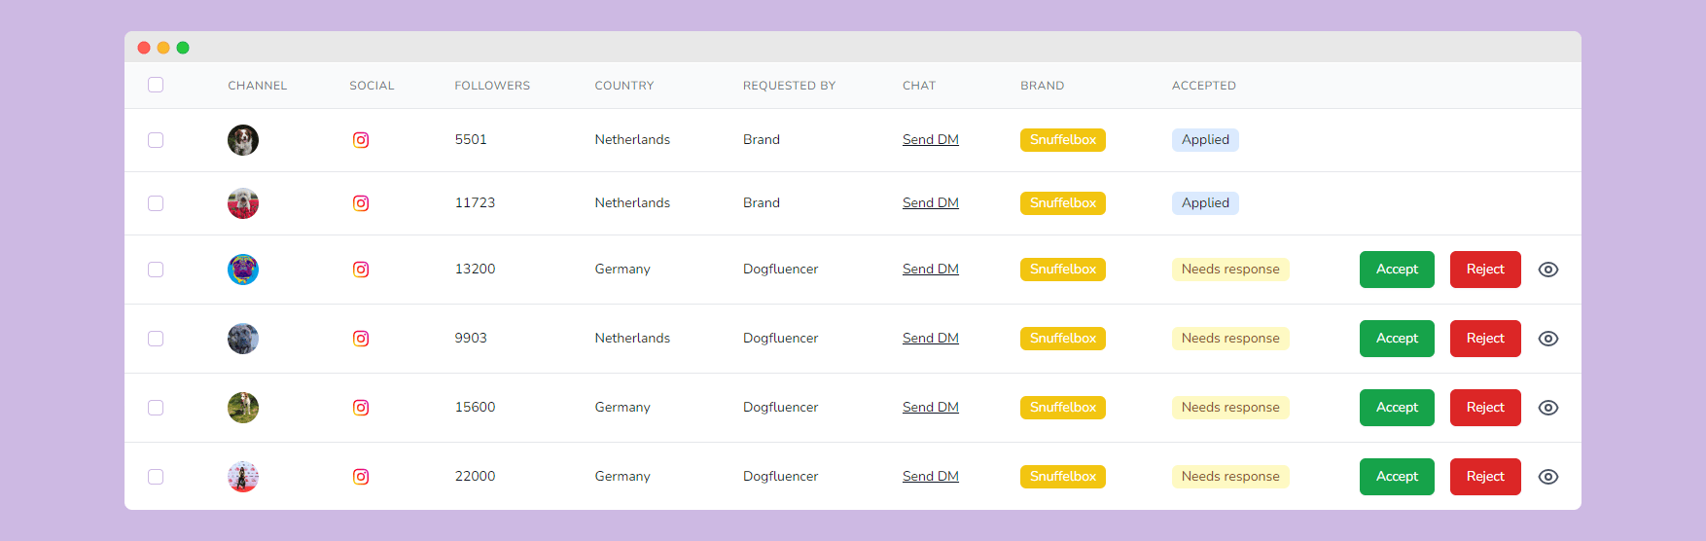This screenshot has width=1706, height=541.
Task: Click the COUNTRY column header
Action: pyautogui.click(x=624, y=86)
